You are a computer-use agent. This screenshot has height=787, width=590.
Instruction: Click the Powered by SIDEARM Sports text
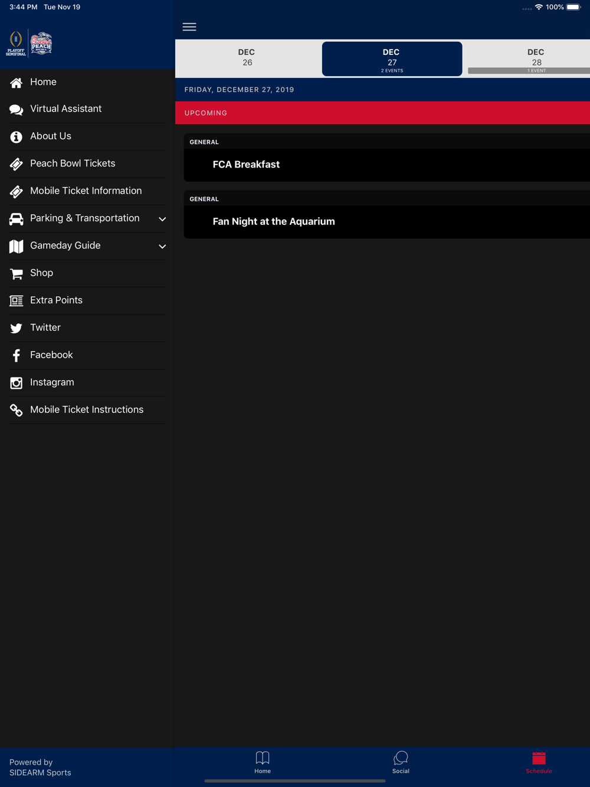click(x=40, y=768)
